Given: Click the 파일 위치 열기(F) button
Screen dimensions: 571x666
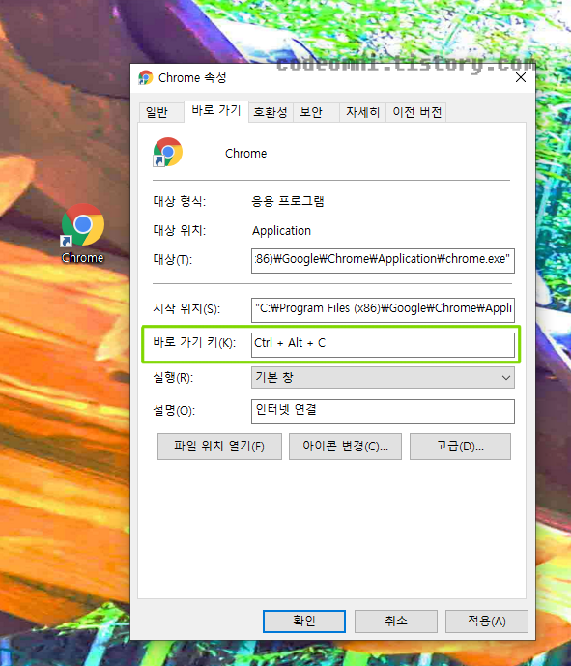Looking at the screenshot, I should click(219, 447).
